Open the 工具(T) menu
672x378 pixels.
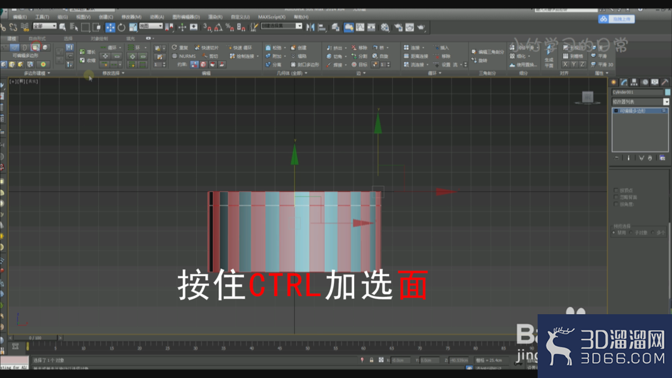click(x=42, y=17)
